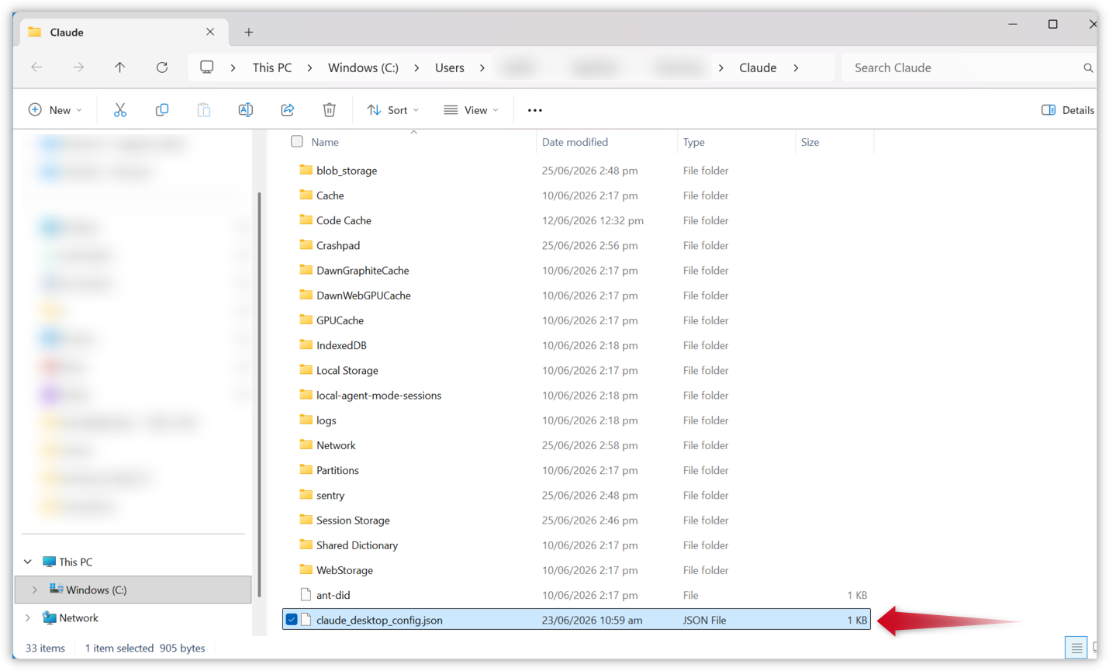Click the Copy icon in toolbar
Screen dimensions: 1109x671
point(162,110)
